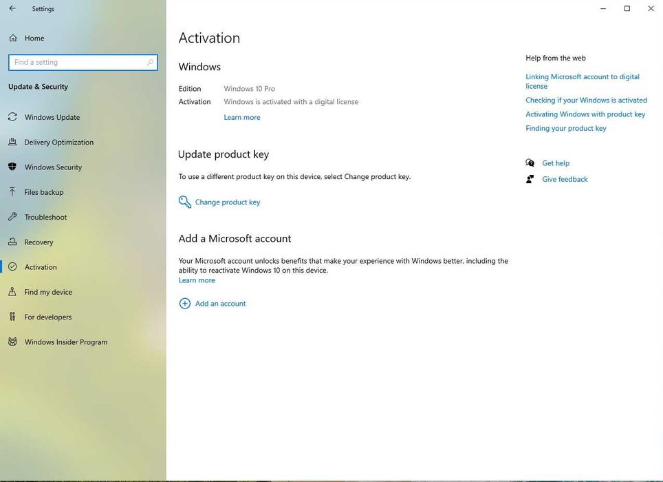Open Delivery Optimization page
663x482 pixels.
(83, 142)
